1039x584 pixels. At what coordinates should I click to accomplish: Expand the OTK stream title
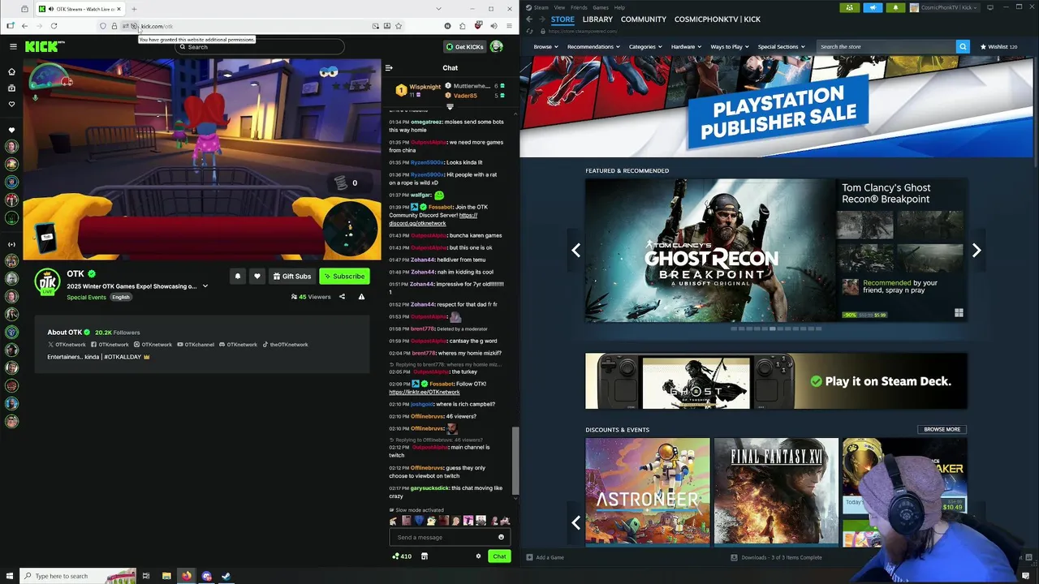coord(205,286)
